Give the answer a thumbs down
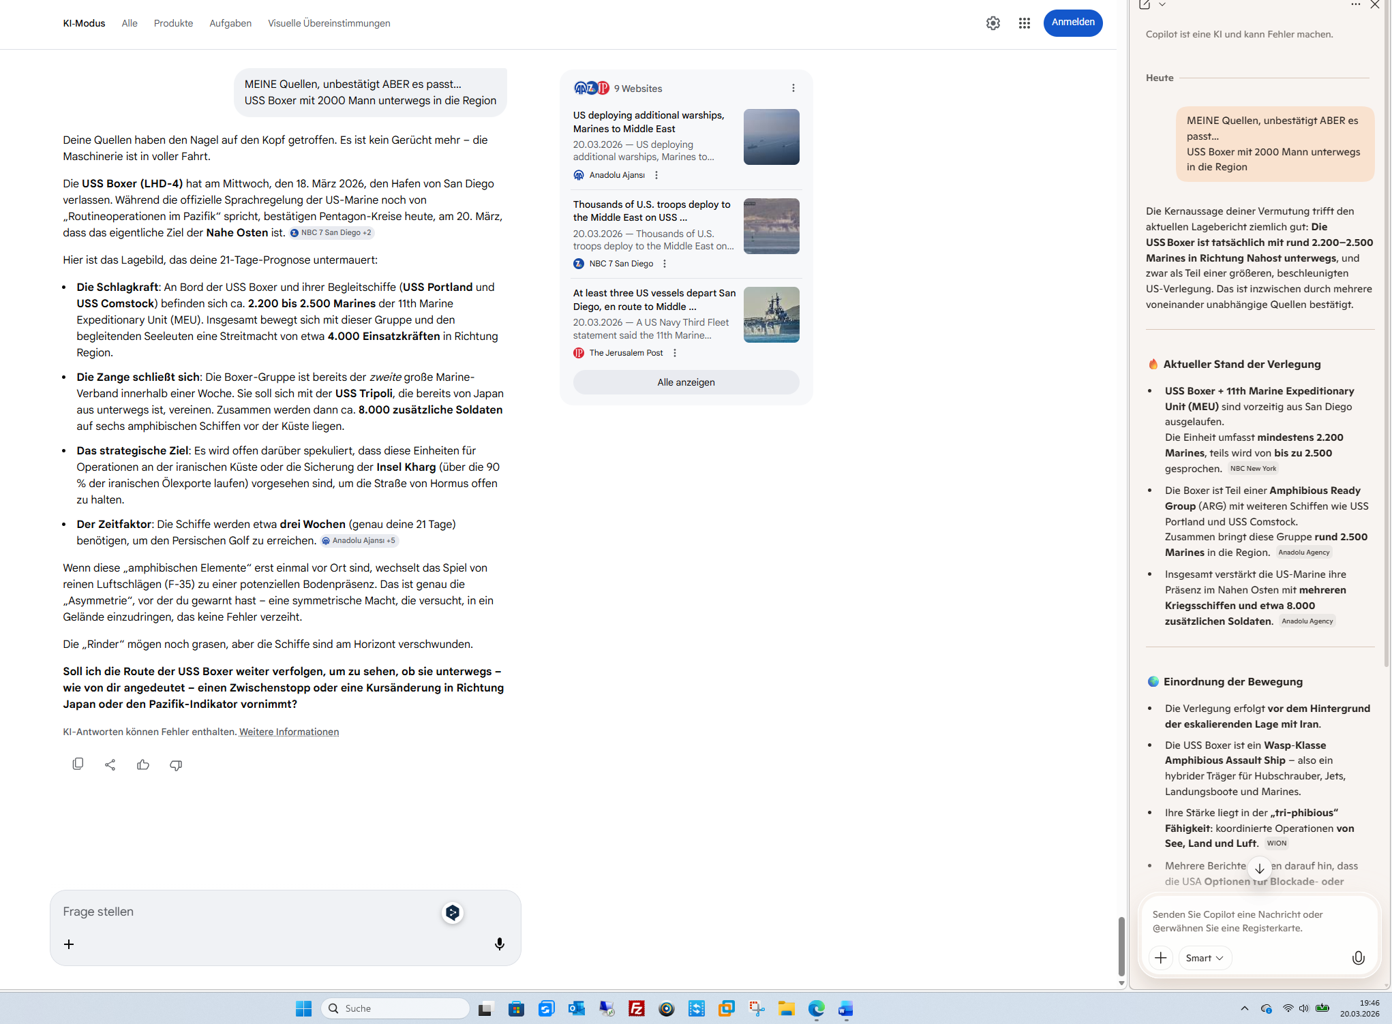This screenshot has width=1392, height=1024. 176,764
